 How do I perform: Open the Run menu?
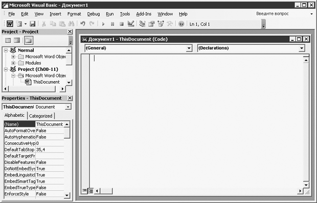(x=110, y=14)
